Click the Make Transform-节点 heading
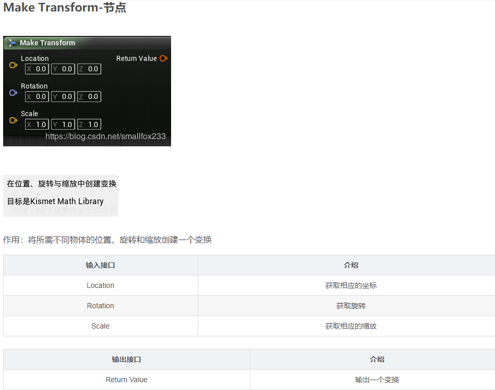The image size is (495, 390). [x=65, y=7]
